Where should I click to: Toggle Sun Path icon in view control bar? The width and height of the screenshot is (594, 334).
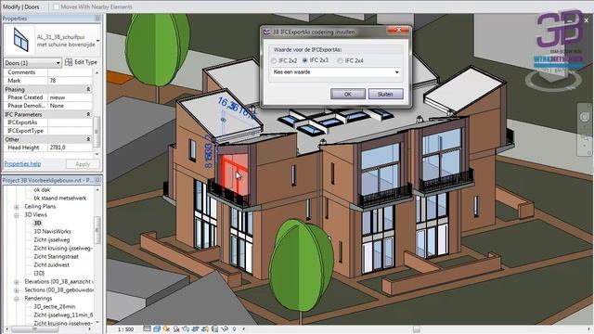[166, 328]
